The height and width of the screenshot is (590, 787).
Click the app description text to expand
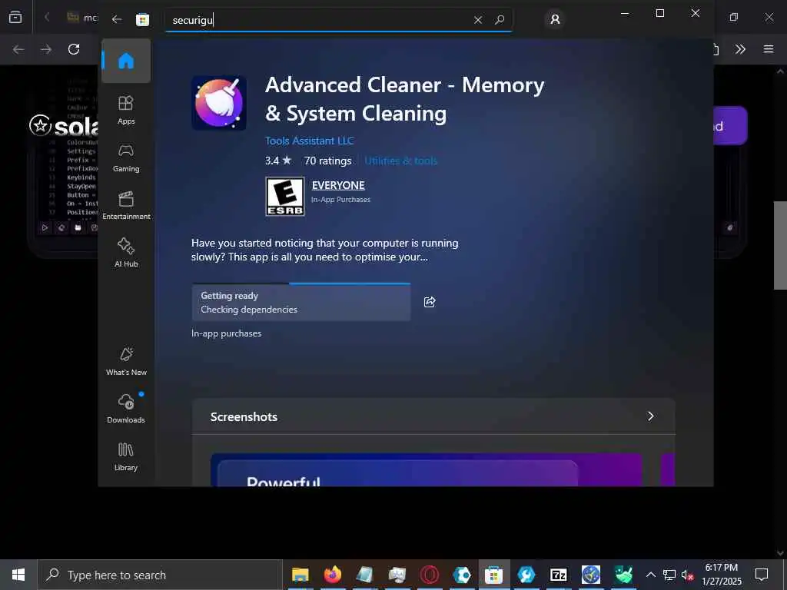point(325,250)
